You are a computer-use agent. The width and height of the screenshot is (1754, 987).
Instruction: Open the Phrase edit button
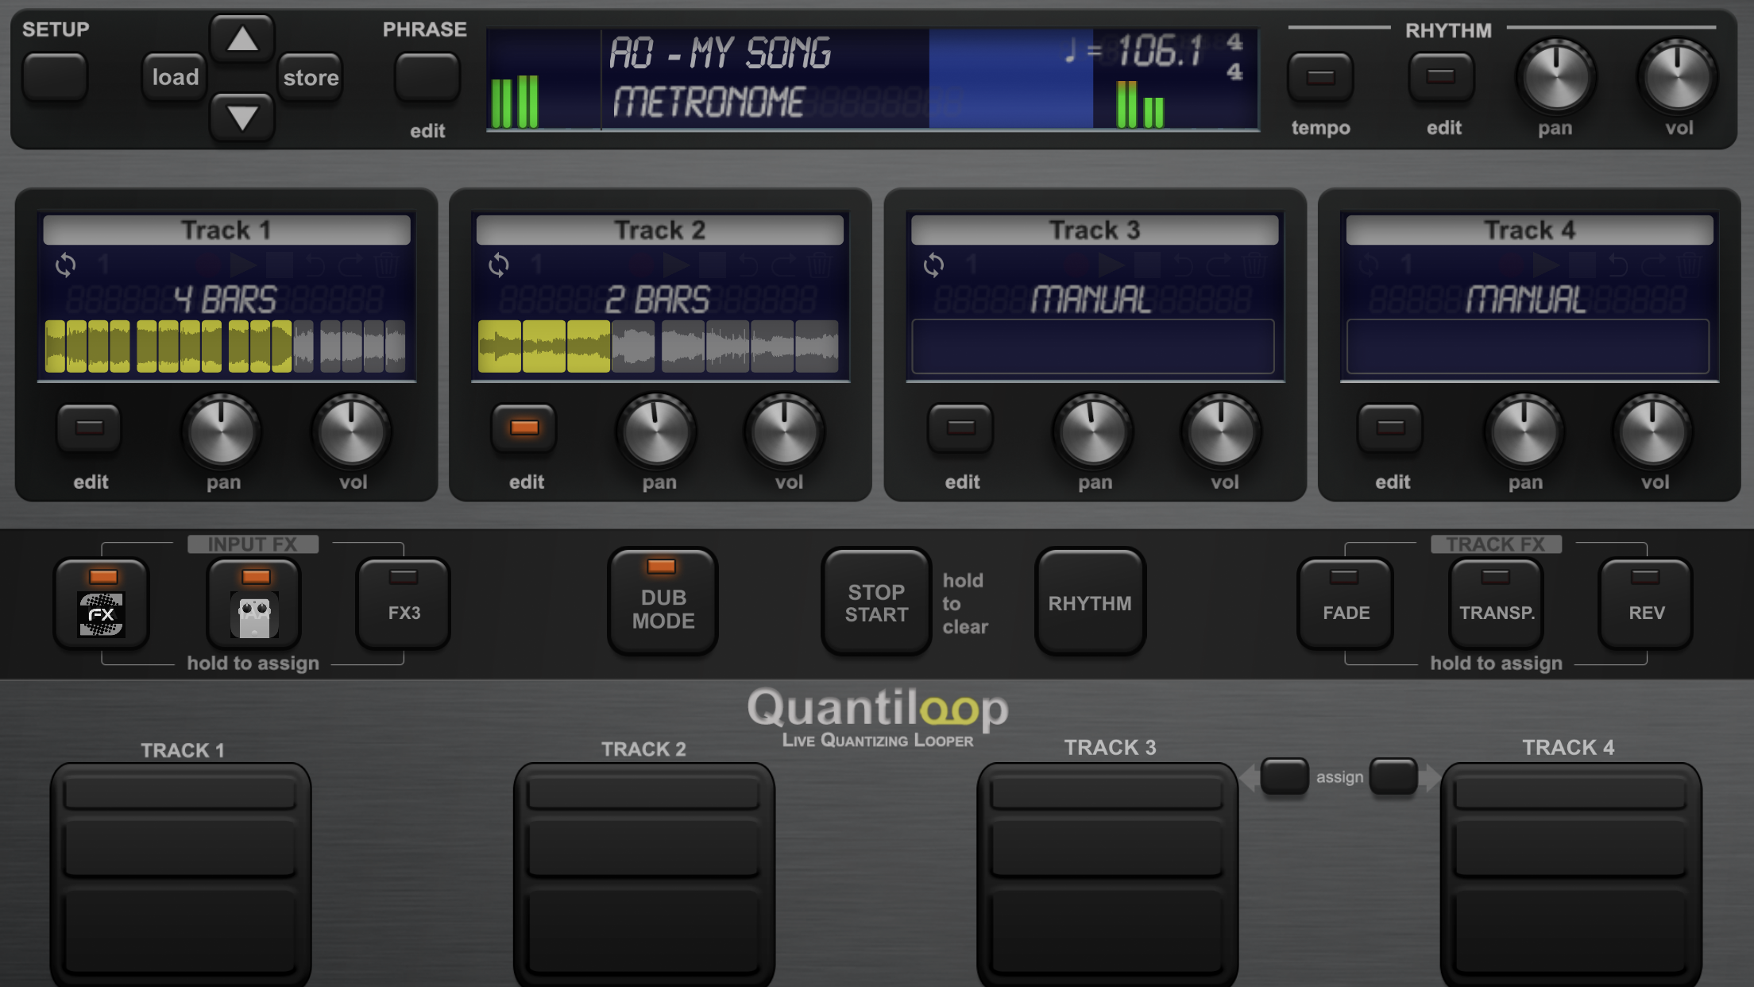click(x=427, y=78)
